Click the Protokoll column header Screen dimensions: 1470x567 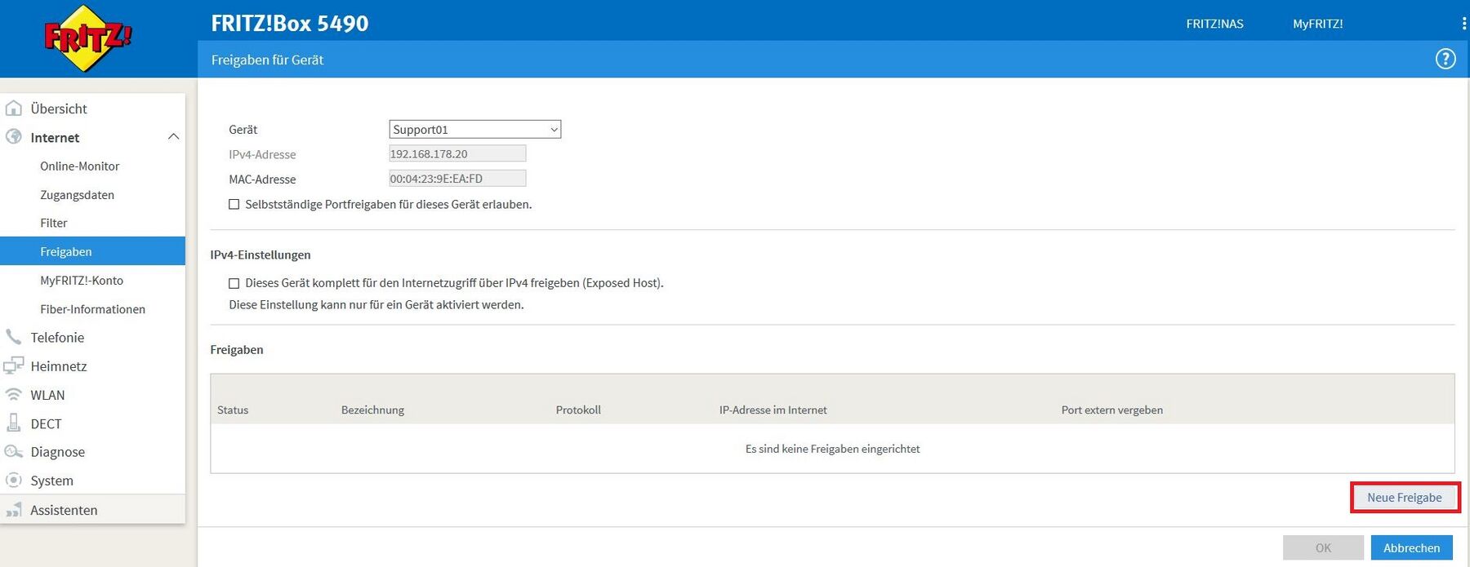578,410
